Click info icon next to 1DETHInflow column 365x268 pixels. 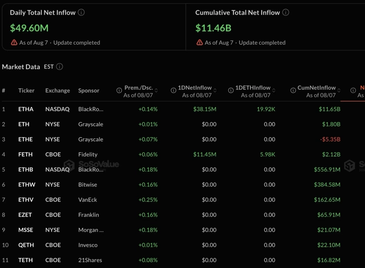click(x=231, y=90)
